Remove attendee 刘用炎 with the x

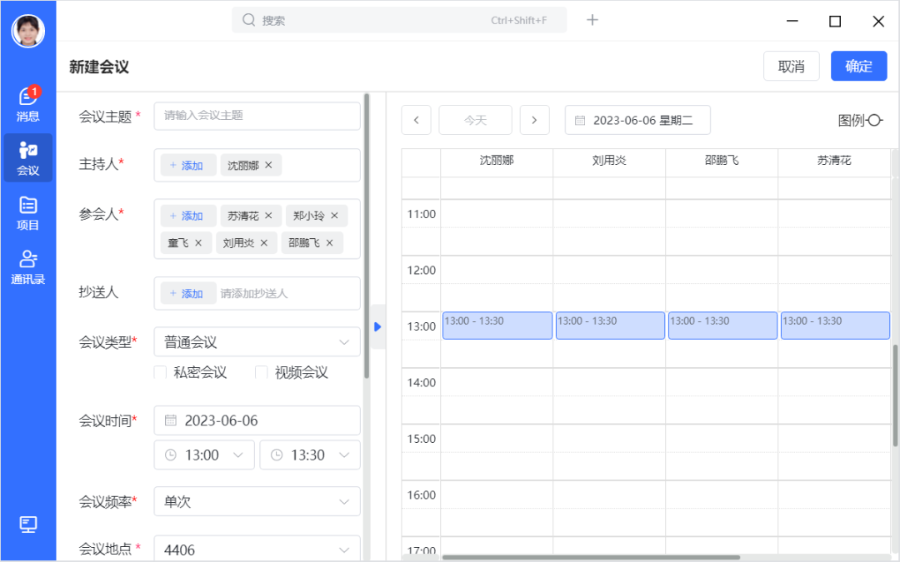coord(264,242)
